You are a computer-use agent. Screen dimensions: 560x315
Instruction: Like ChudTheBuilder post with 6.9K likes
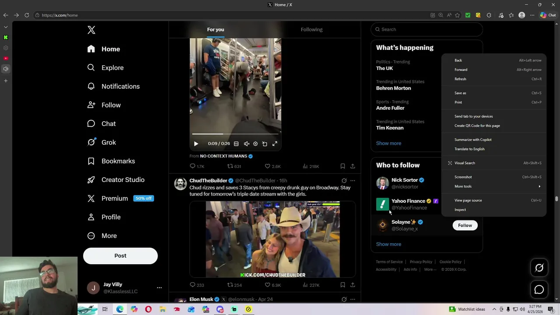[x=273, y=285]
